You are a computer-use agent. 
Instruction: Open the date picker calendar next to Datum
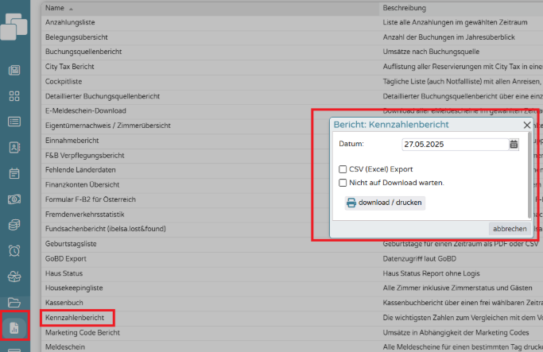(514, 144)
